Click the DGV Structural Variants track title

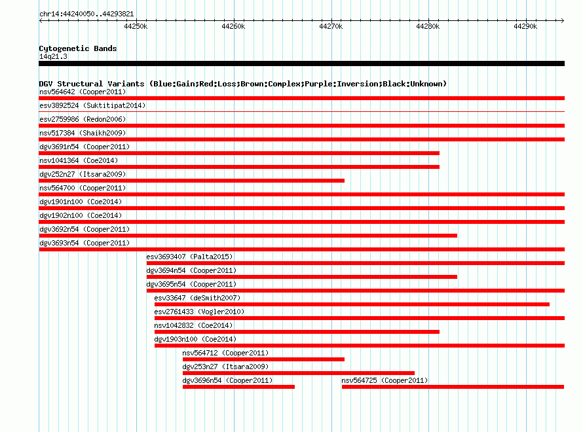click(x=243, y=84)
